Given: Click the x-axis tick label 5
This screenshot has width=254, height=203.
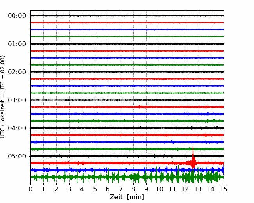Looking at the screenshot, I should pyautogui.click(x=95, y=189).
